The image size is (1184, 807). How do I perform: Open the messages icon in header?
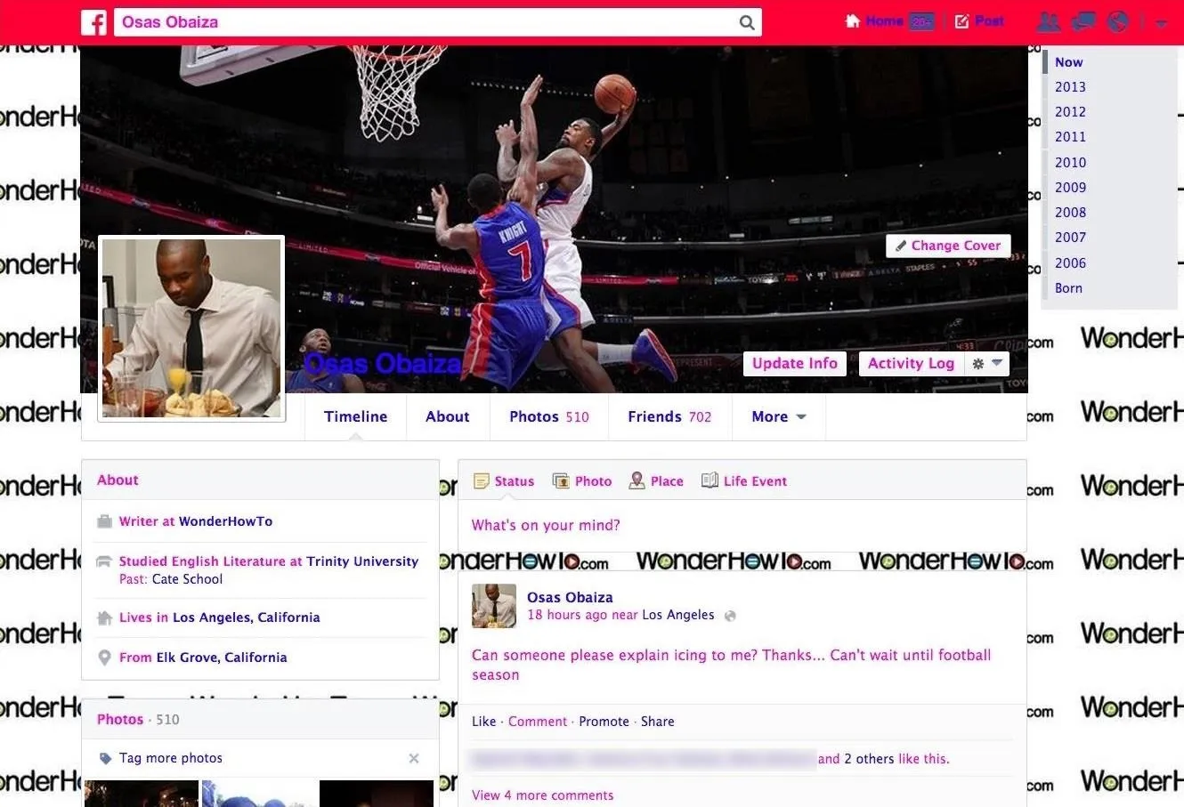pos(1083,22)
